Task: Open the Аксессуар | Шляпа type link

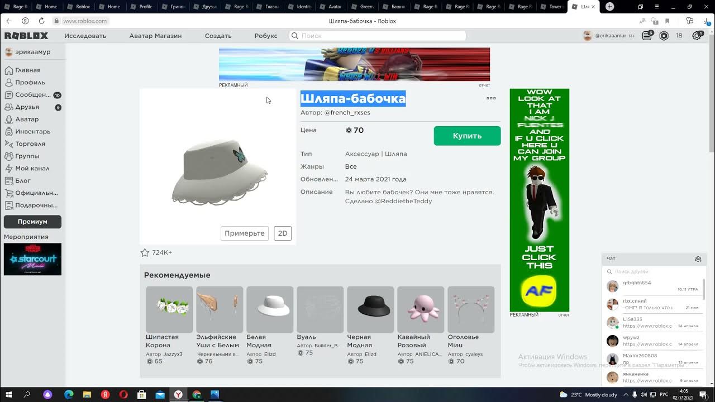Action: tap(376, 154)
